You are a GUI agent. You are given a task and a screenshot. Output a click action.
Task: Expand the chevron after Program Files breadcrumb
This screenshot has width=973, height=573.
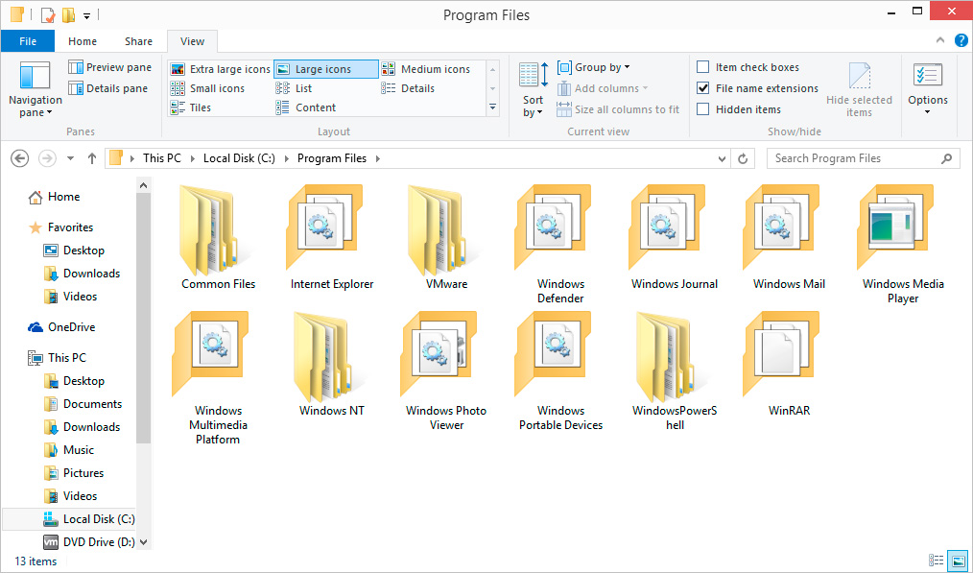[x=378, y=158]
